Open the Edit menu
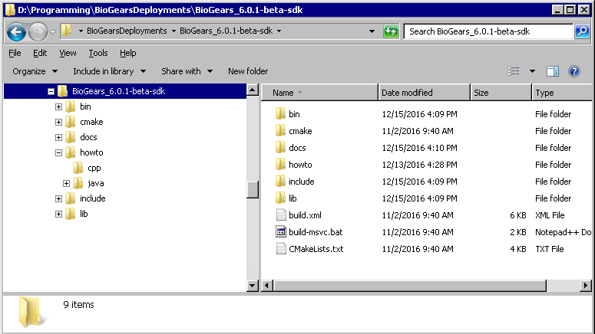 [x=40, y=53]
